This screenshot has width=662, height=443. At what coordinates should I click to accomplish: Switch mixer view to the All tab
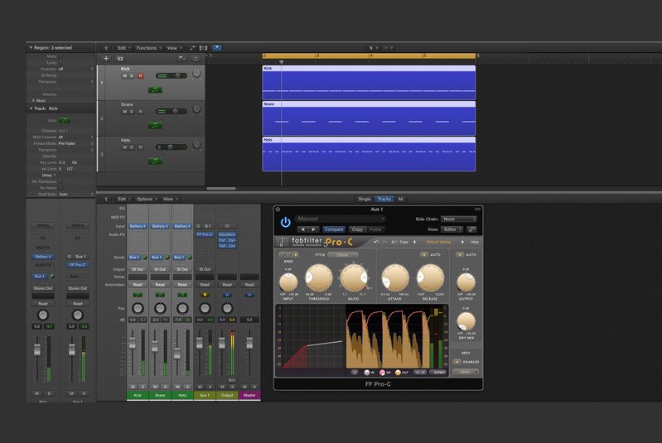pyautogui.click(x=401, y=199)
